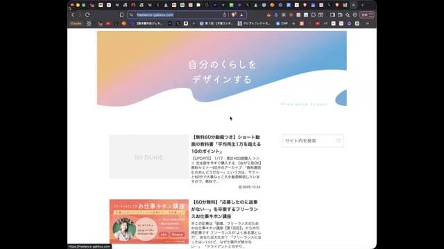Open the CNP bookmark
The width and height of the screenshot is (444, 249).
[282, 24]
